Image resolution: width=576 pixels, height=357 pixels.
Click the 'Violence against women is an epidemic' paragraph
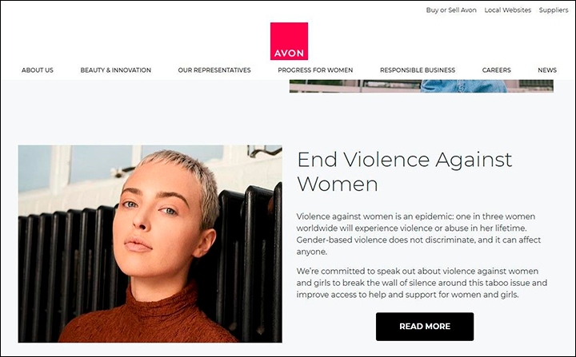click(x=418, y=234)
